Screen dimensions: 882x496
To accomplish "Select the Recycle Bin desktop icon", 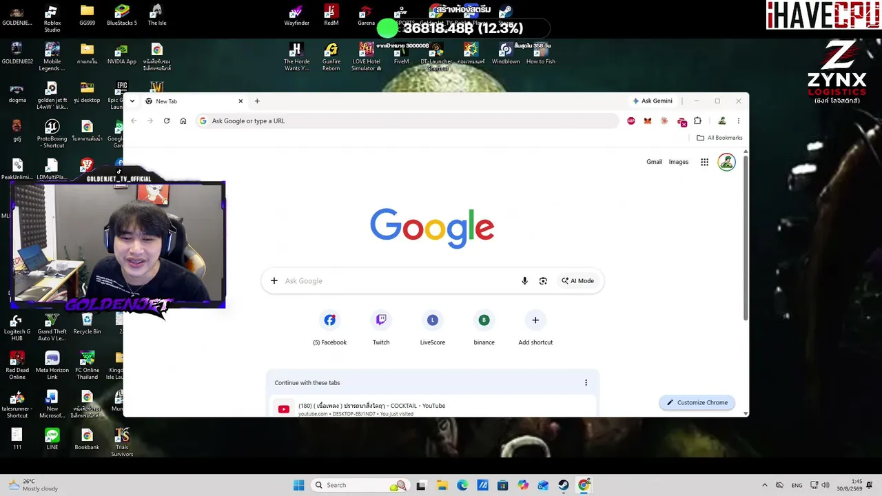I will coord(87,324).
